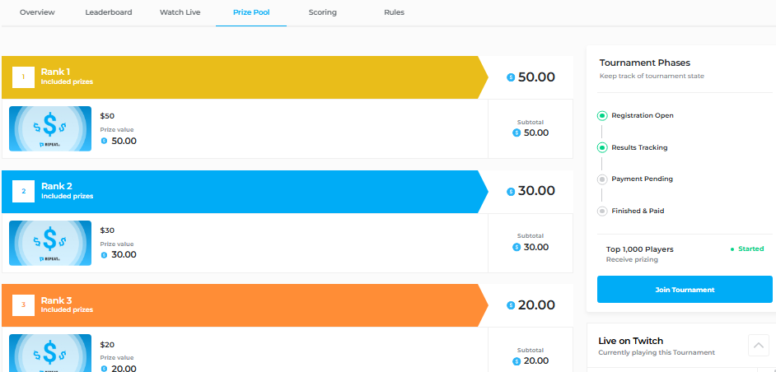Select the Results Tracking phase indicator
The width and height of the screenshot is (776, 372).
[602, 147]
